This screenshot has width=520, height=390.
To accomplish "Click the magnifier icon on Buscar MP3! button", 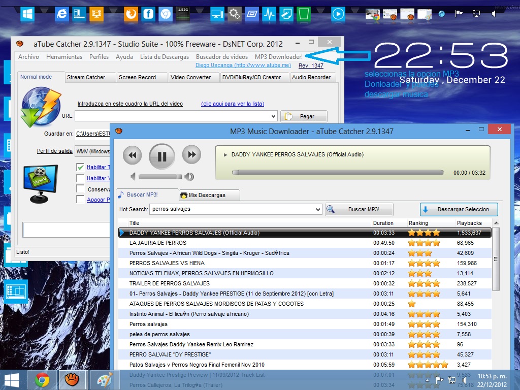I will pos(330,209).
